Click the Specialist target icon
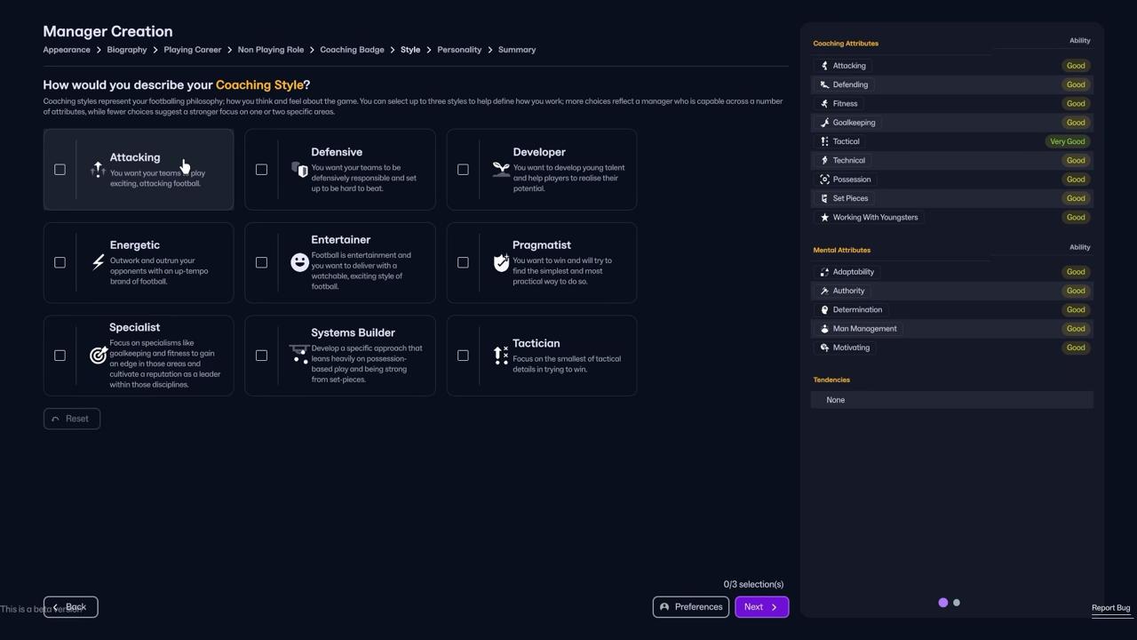This screenshot has width=1137, height=640. pyautogui.click(x=99, y=356)
